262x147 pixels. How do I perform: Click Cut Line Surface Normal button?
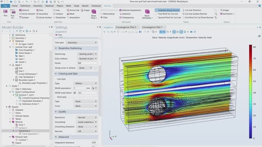194,14
